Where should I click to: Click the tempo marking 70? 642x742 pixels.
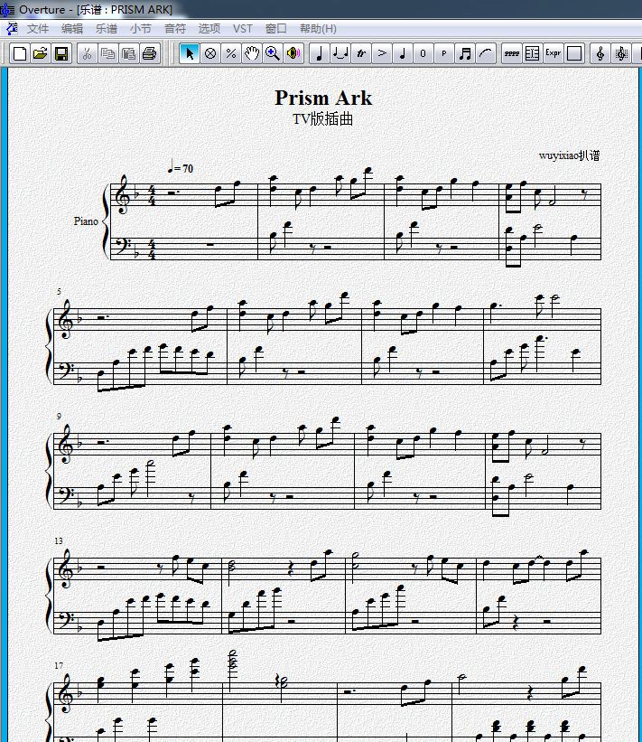click(x=181, y=167)
